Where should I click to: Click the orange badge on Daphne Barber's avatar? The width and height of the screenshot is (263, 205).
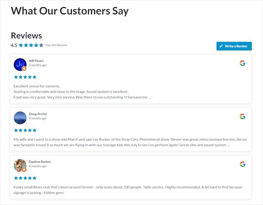tap(24, 169)
